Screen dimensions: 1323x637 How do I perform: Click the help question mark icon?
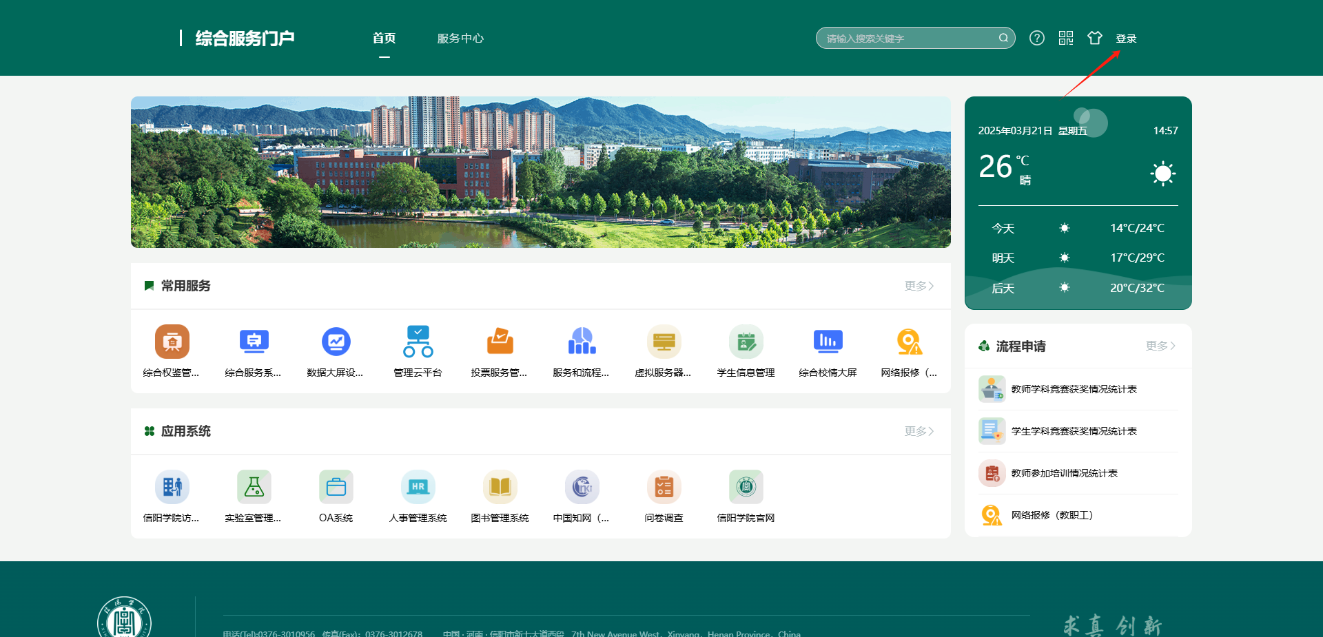[1036, 38]
